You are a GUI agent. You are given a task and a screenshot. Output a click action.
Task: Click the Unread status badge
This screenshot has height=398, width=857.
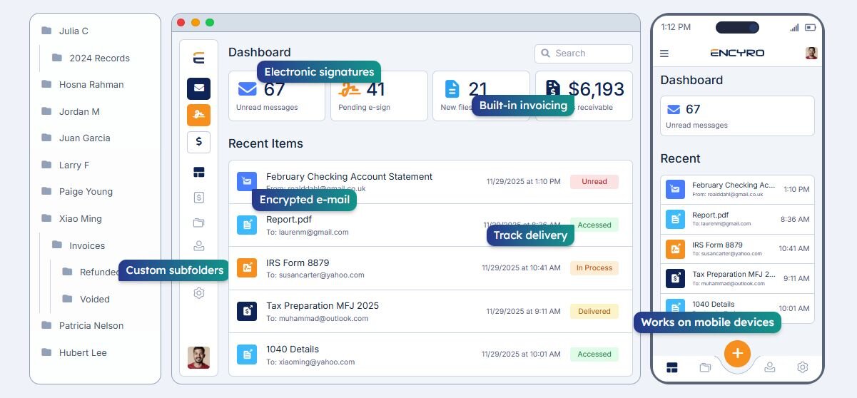point(594,182)
